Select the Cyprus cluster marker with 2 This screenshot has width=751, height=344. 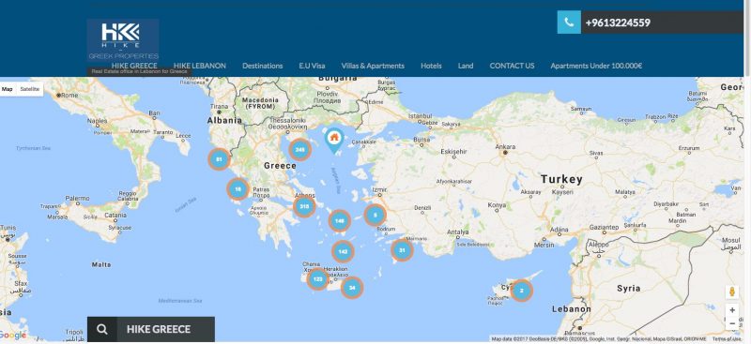coord(522,290)
